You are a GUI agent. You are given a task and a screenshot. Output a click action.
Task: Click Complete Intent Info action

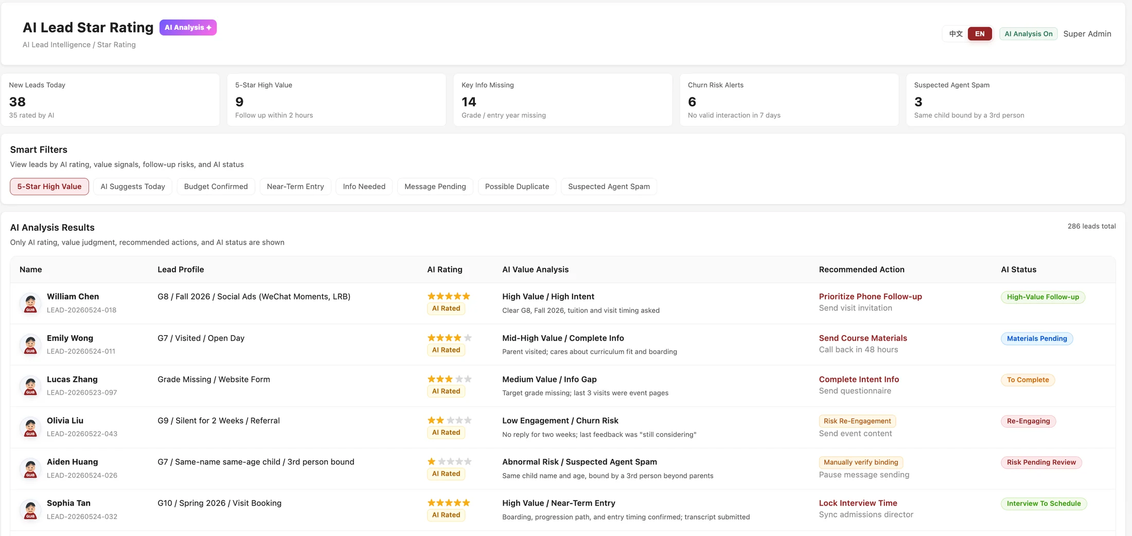point(859,379)
